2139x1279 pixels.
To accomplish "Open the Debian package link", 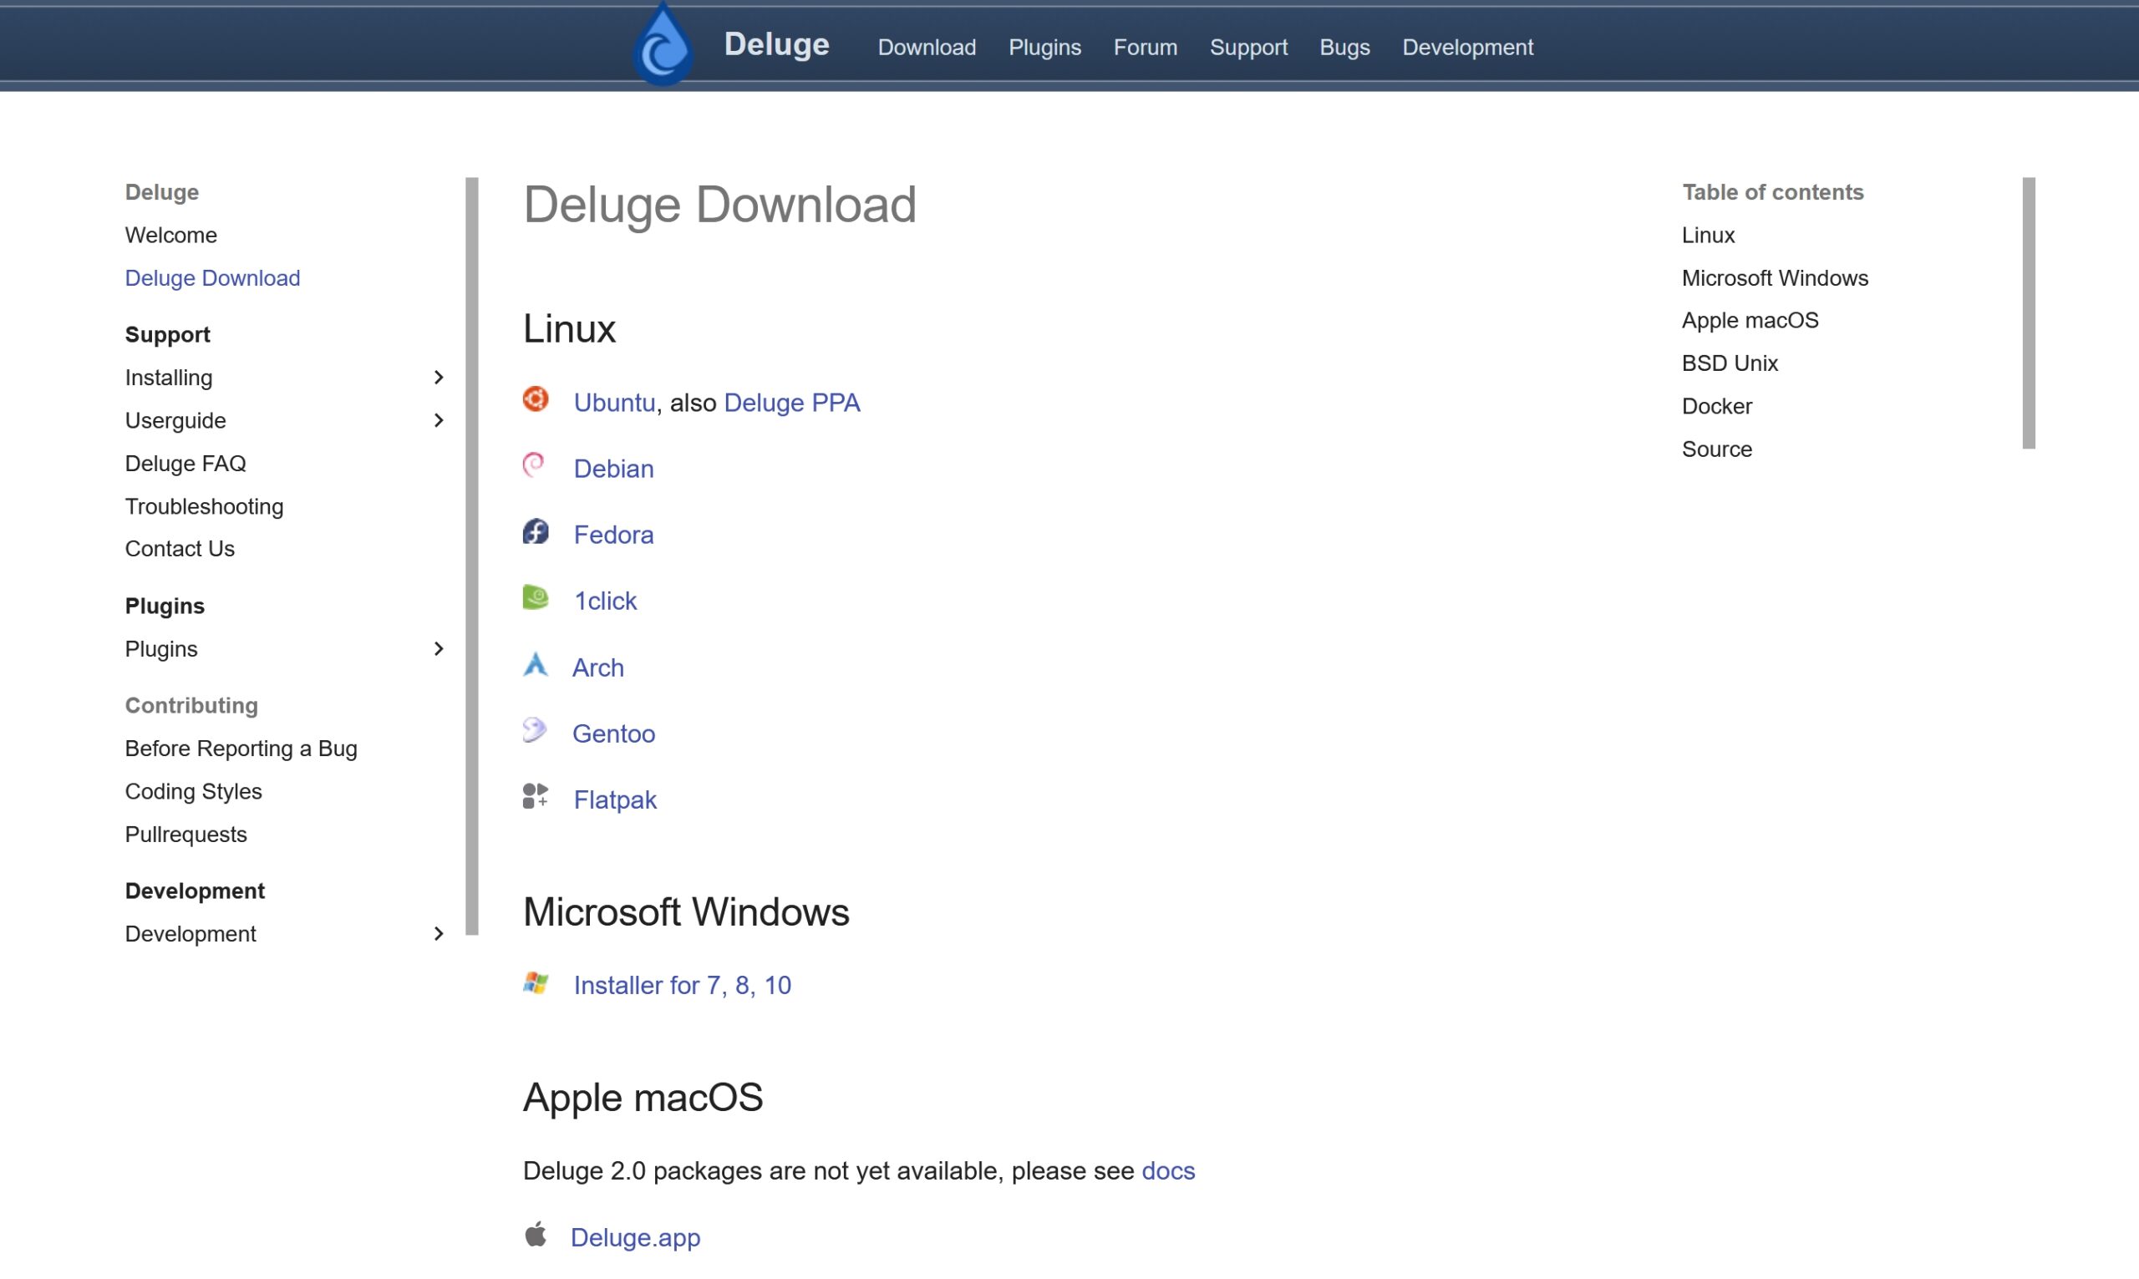I will [x=613, y=469].
